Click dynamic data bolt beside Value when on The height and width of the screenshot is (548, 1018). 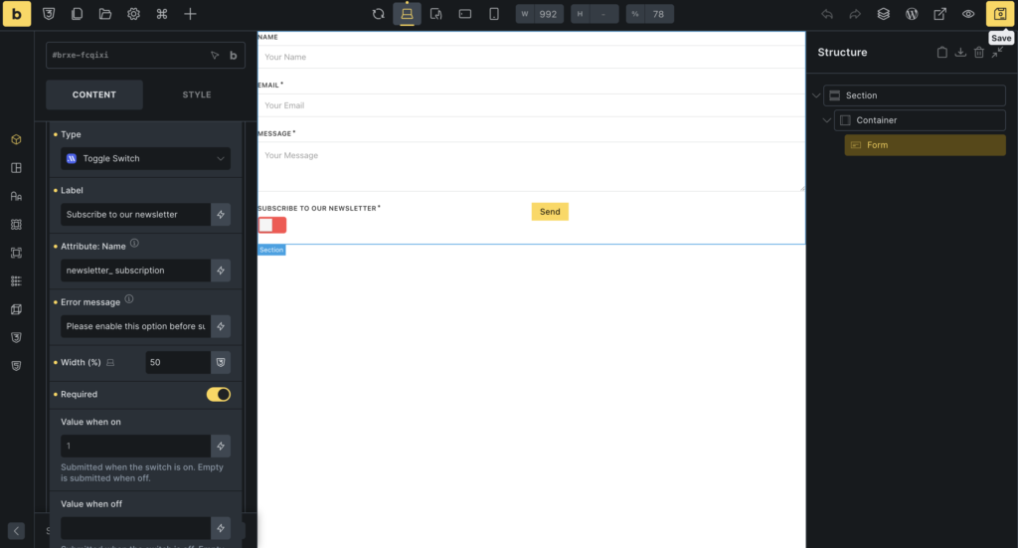tap(221, 447)
